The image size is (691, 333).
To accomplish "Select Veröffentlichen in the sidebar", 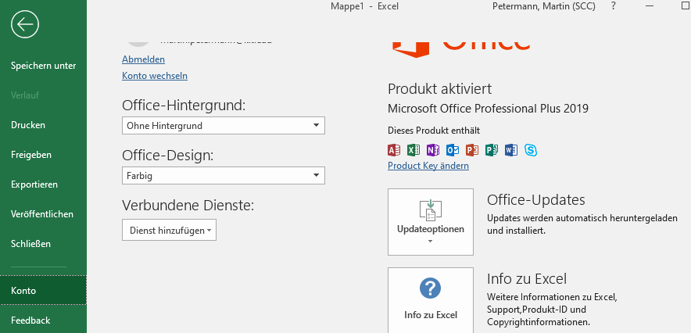I will click(43, 214).
